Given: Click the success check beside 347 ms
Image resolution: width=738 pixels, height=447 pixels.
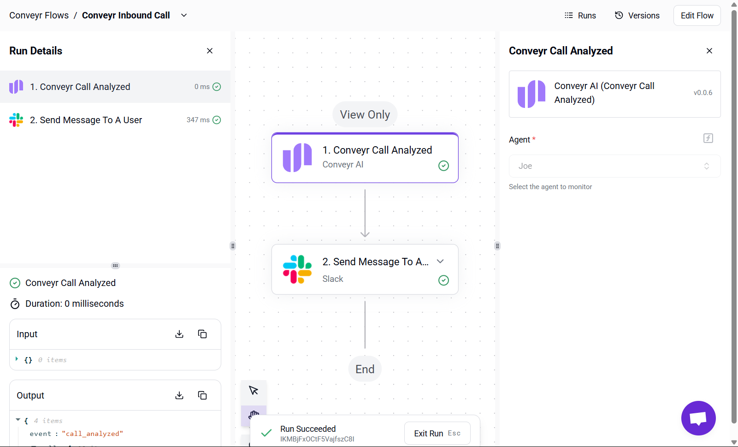Looking at the screenshot, I should 217,120.
